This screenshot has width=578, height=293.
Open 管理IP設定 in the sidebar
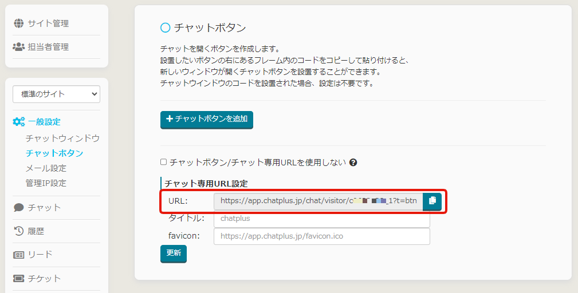coord(46,183)
